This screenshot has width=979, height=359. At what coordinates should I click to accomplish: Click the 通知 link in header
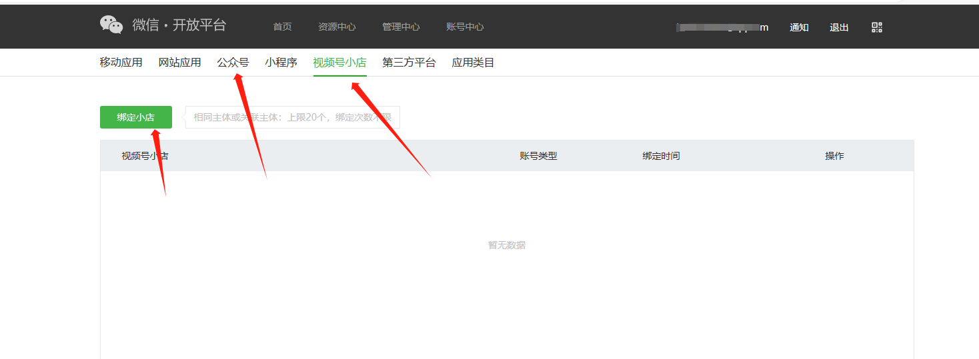click(x=799, y=27)
